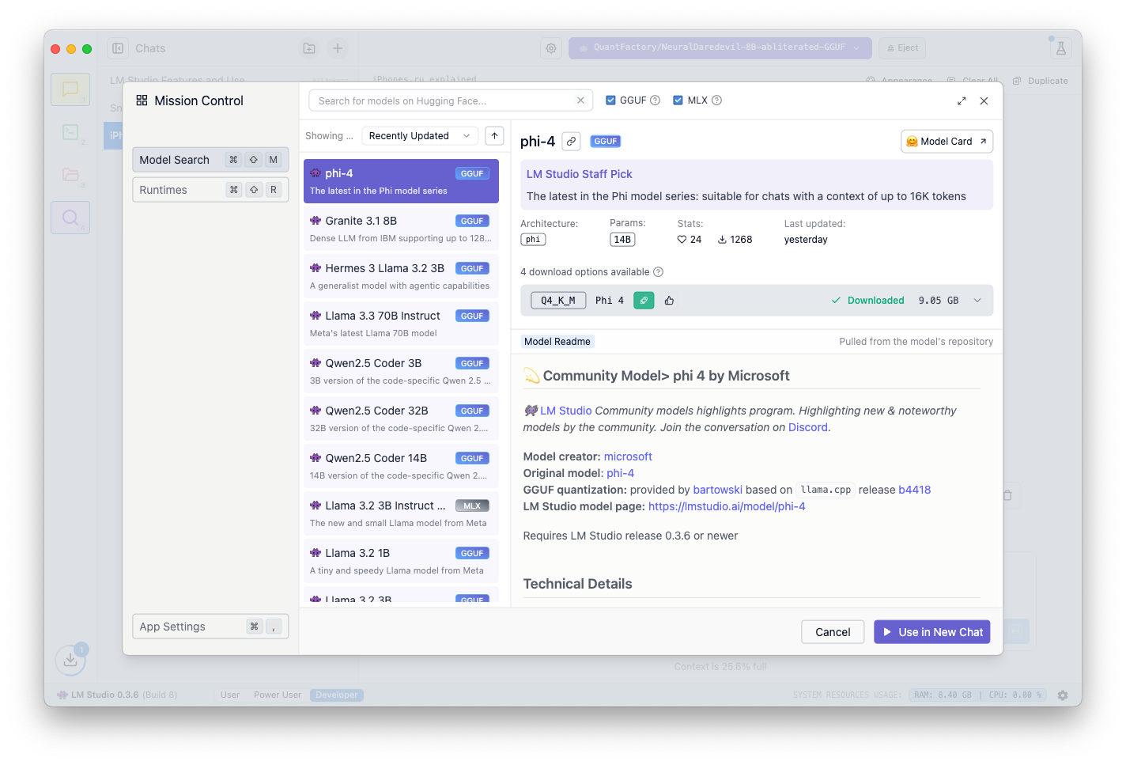Click the thumbs up icon for Q4_K_M

click(669, 301)
